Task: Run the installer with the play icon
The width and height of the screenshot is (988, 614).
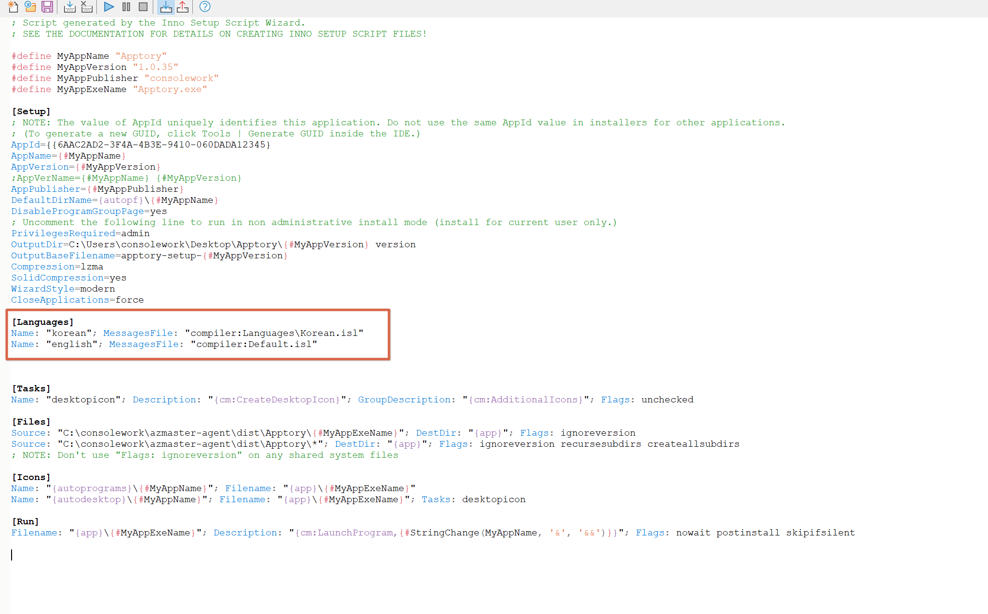Action: click(x=109, y=7)
